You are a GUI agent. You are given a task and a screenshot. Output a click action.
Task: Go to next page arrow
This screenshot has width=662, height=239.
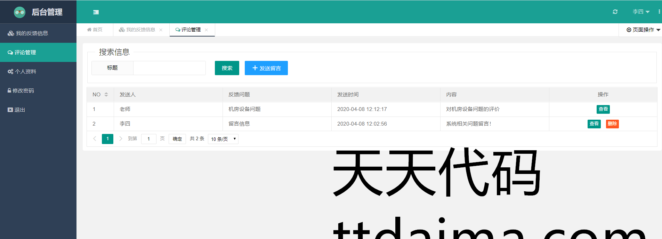[121, 138]
